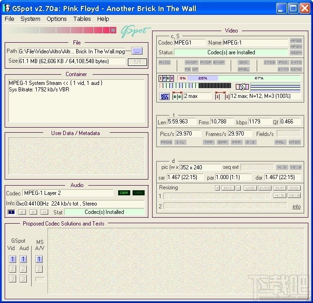
Task: Open the underlined info link
Action: tap(296, 206)
